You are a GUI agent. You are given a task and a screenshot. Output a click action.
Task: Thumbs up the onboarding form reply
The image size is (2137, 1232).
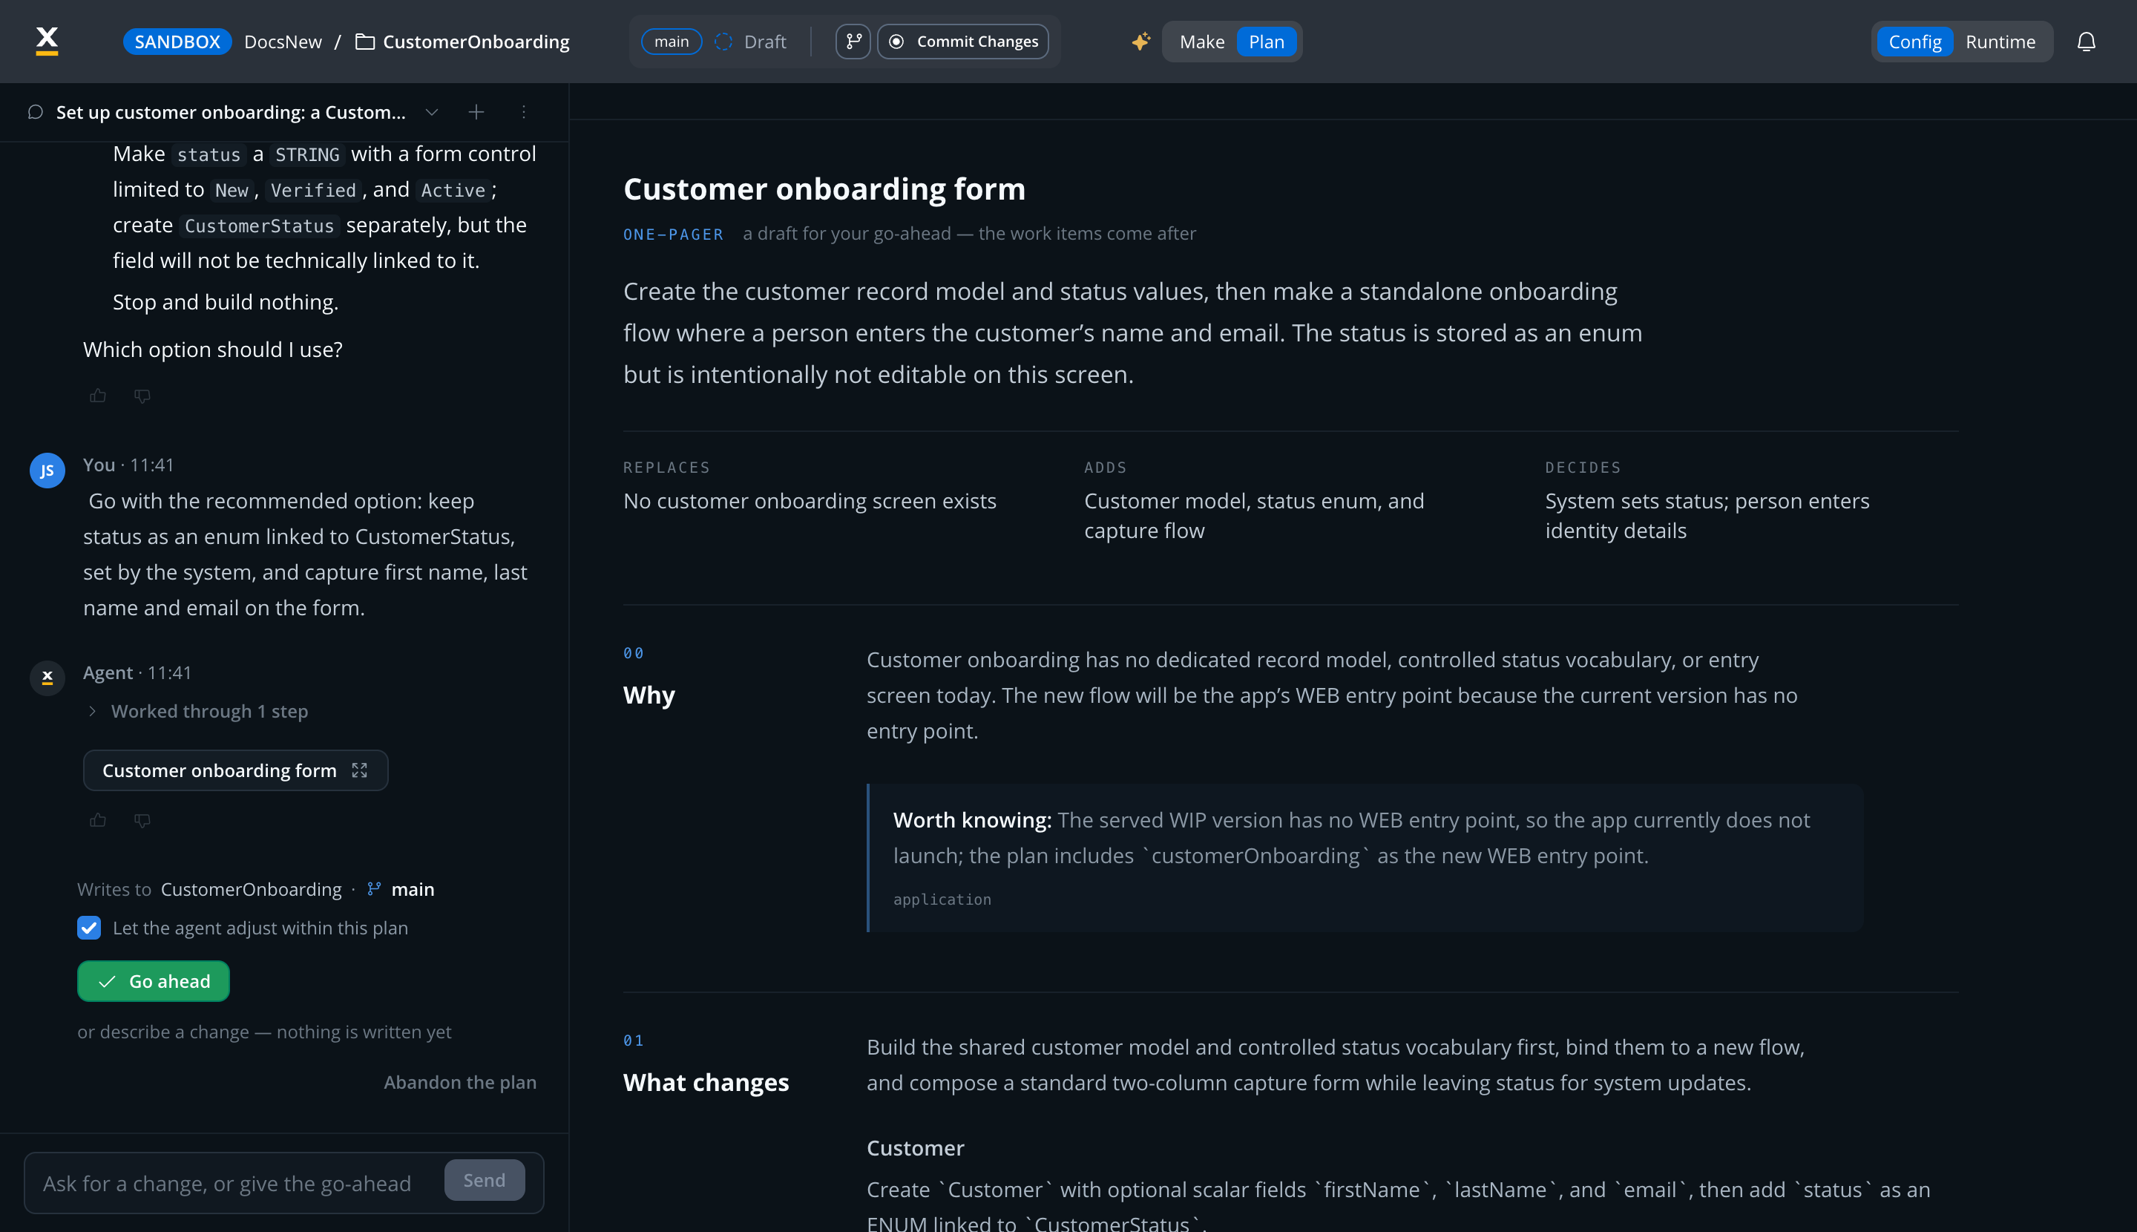(98, 820)
